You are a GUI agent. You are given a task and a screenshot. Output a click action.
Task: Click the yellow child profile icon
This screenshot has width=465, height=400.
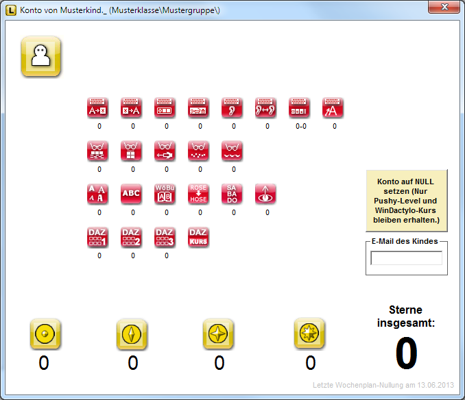(x=41, y=56)
